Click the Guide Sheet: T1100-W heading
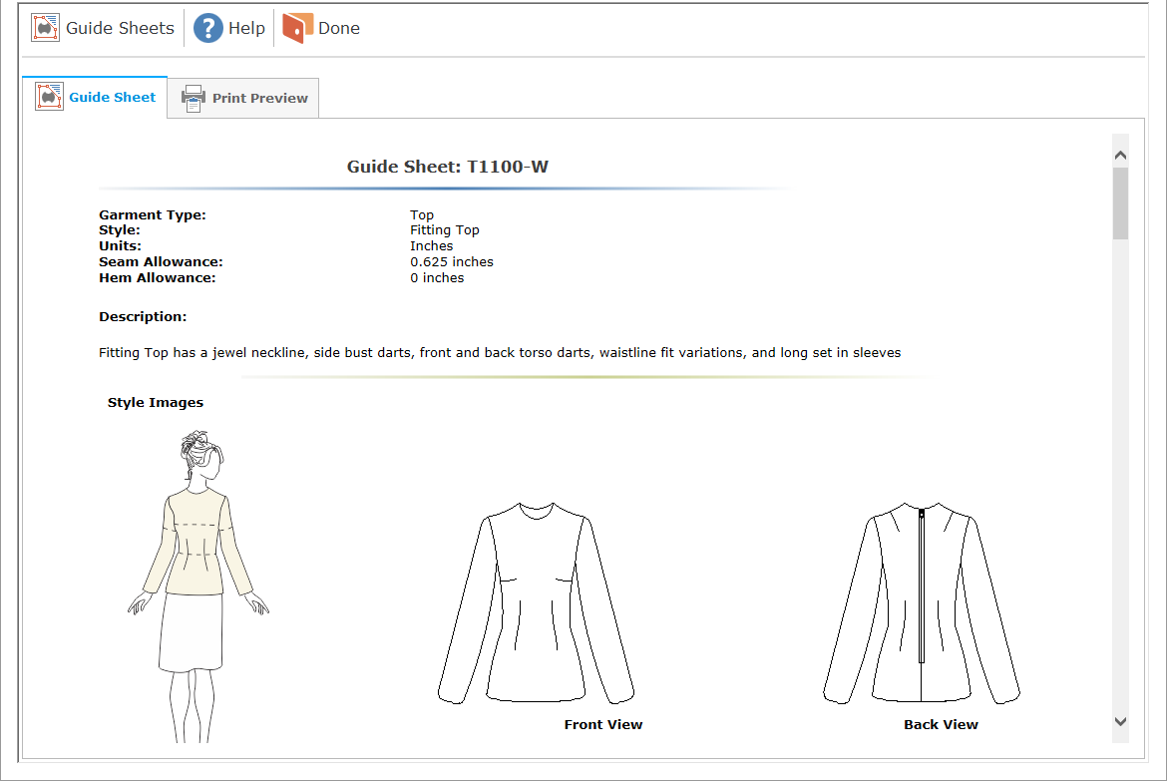Screen dimensions: 1167x781 [447, 167]
